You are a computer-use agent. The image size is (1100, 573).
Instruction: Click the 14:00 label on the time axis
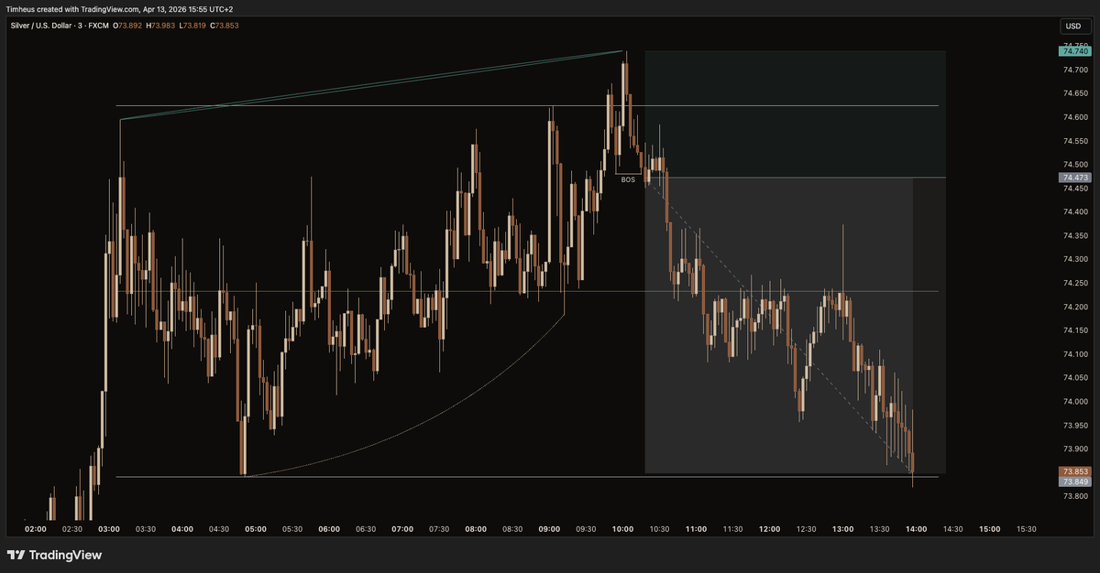[917, 529]
